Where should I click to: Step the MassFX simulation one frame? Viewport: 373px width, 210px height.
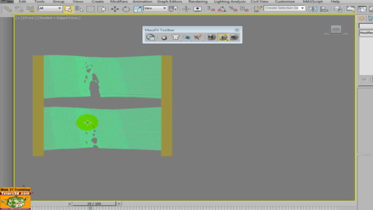tap(234, 37)
